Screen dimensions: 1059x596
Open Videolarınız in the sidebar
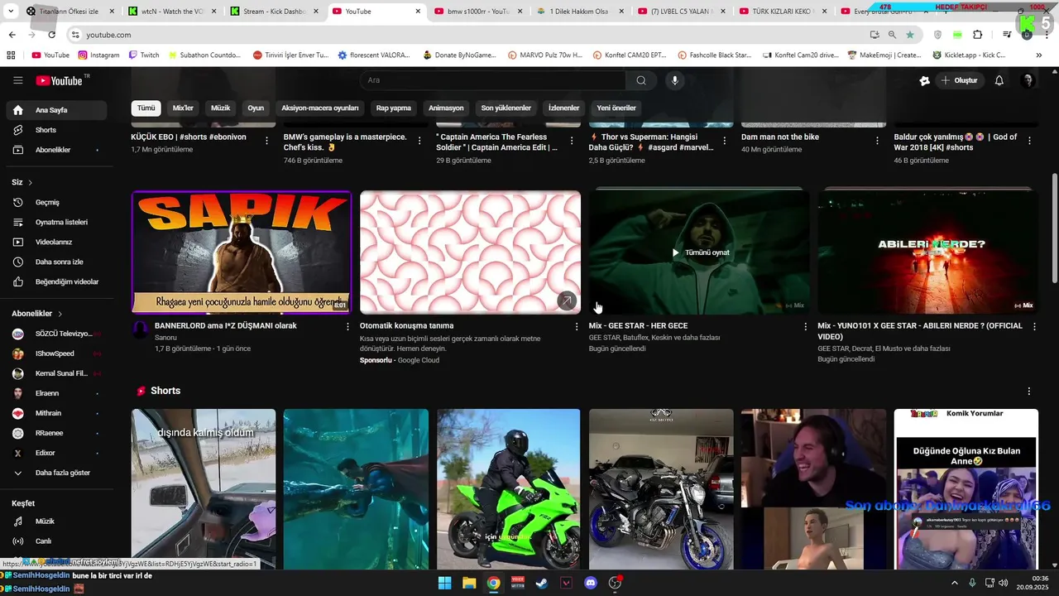click(x=56, y=242)
